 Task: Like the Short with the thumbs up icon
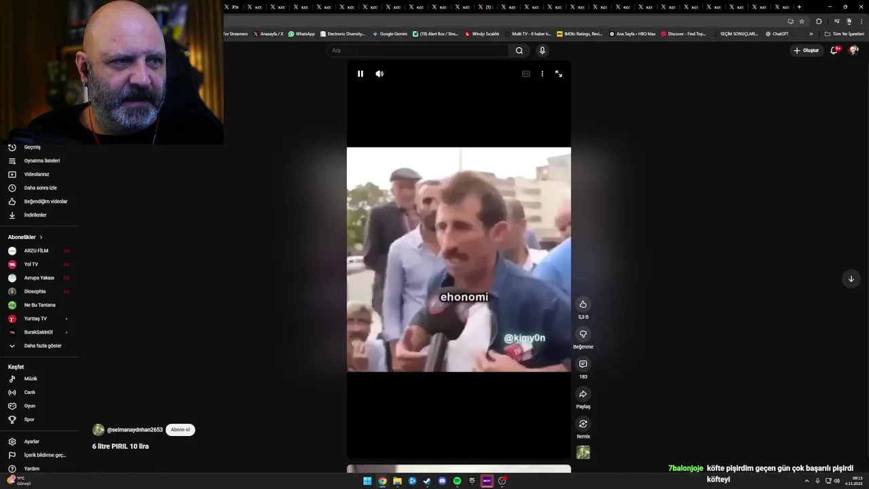tap(583, 304)
